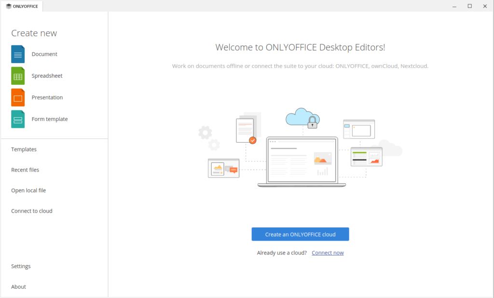Click the green Spreadsheet file icon

click(18, 76)
